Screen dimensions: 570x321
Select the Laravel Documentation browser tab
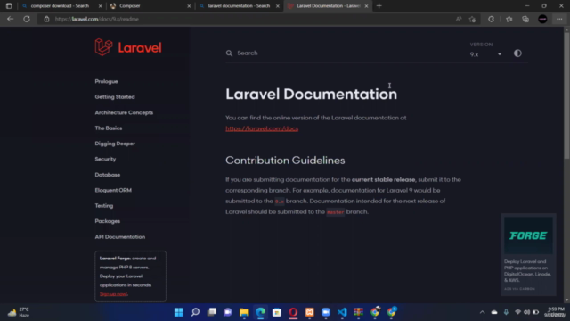(x=328, y=6)
